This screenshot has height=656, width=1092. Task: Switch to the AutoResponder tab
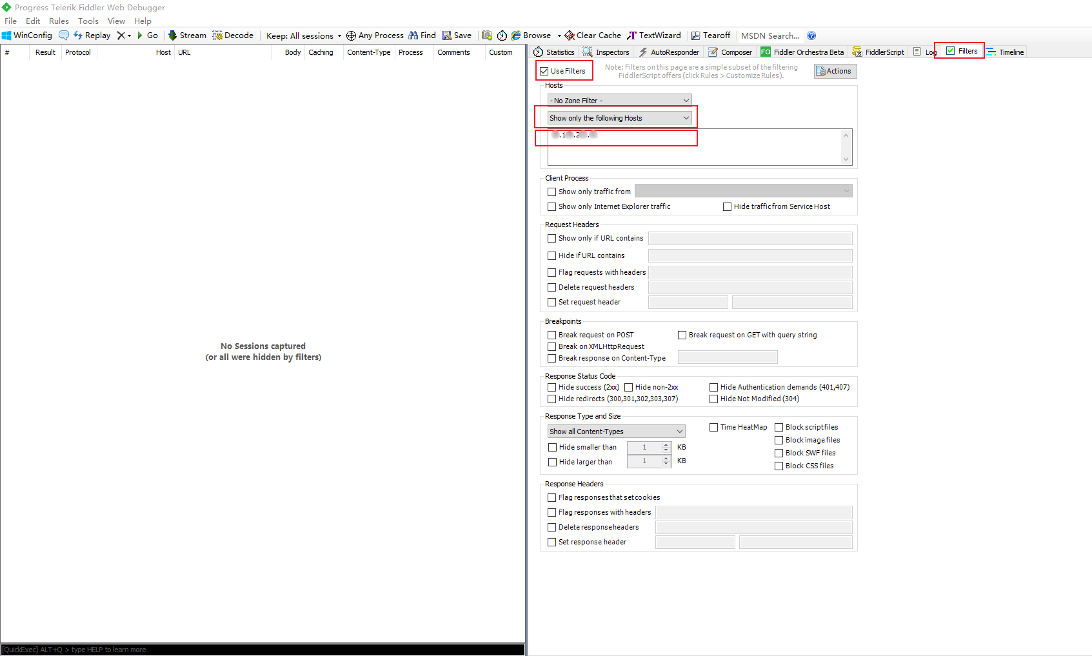point(668,52)
